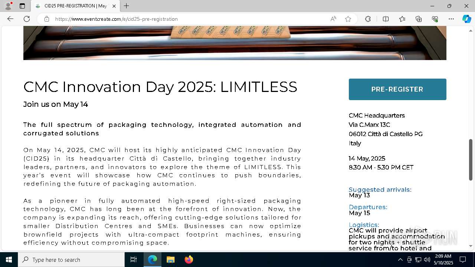
Task: Click the 'Via C.Marx 13C' address line
Action: point(369,125)
